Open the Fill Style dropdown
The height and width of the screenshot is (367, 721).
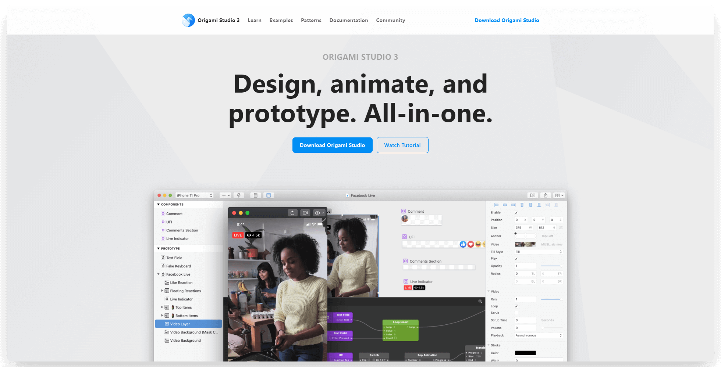point(539,252)
